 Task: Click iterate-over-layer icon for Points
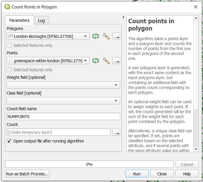(x=96, y=60)
